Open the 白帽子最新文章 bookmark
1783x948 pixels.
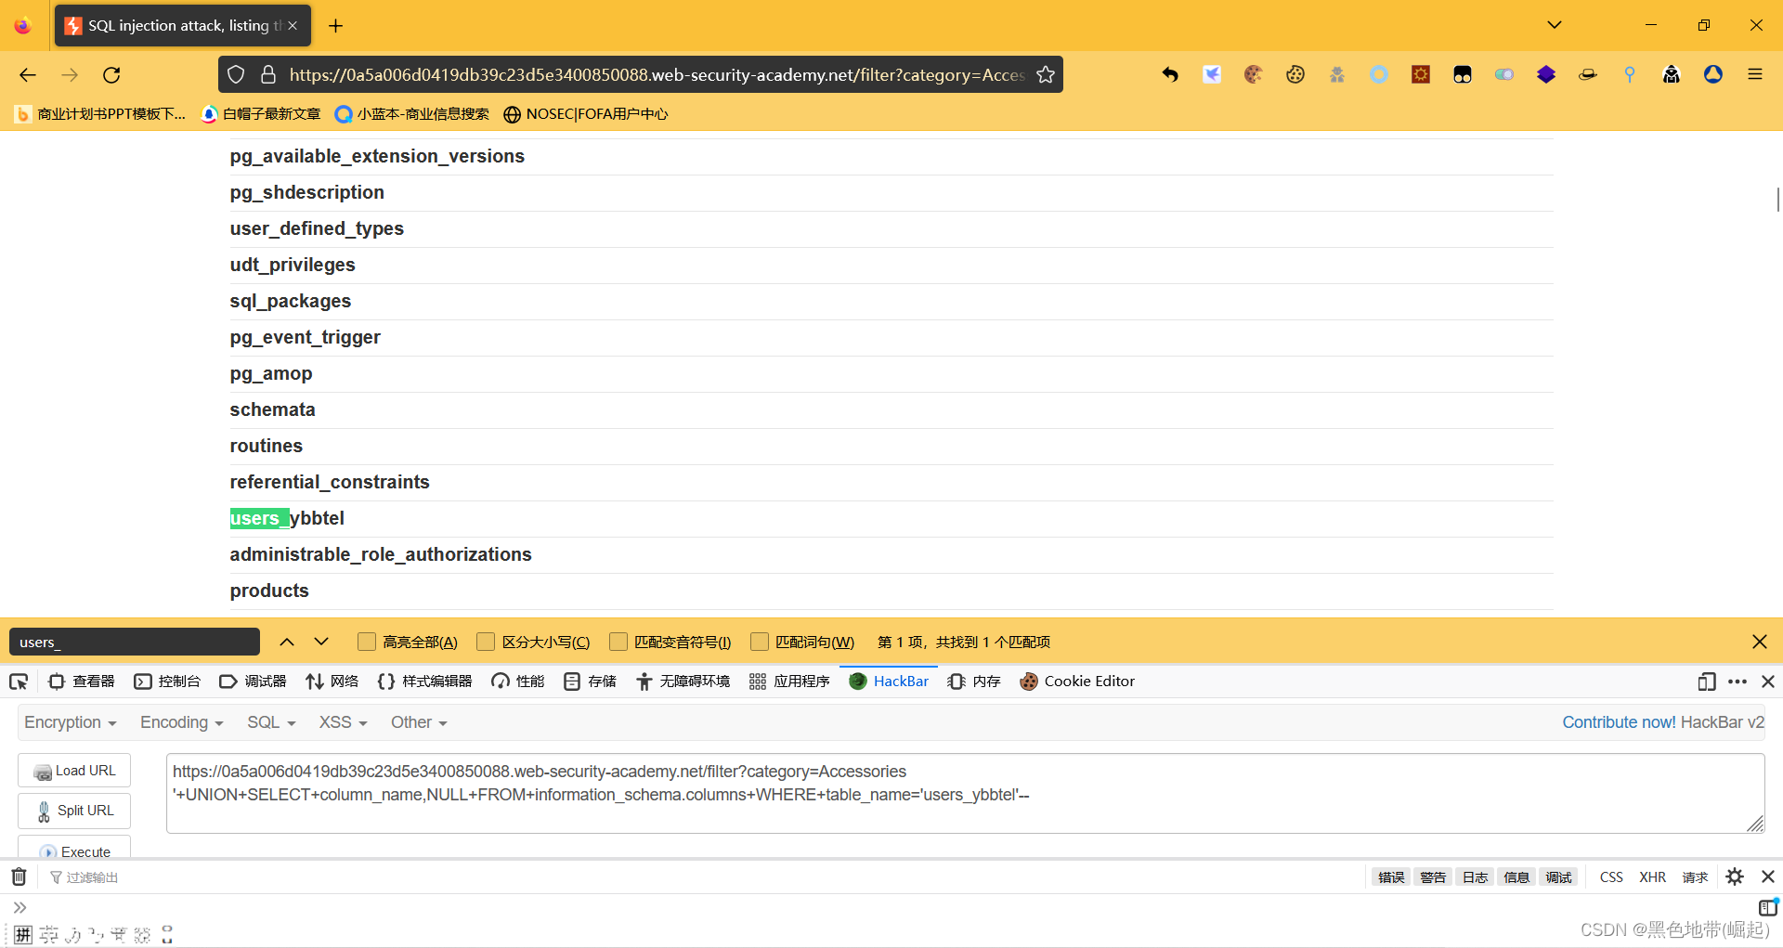click(x=261, y=114)
